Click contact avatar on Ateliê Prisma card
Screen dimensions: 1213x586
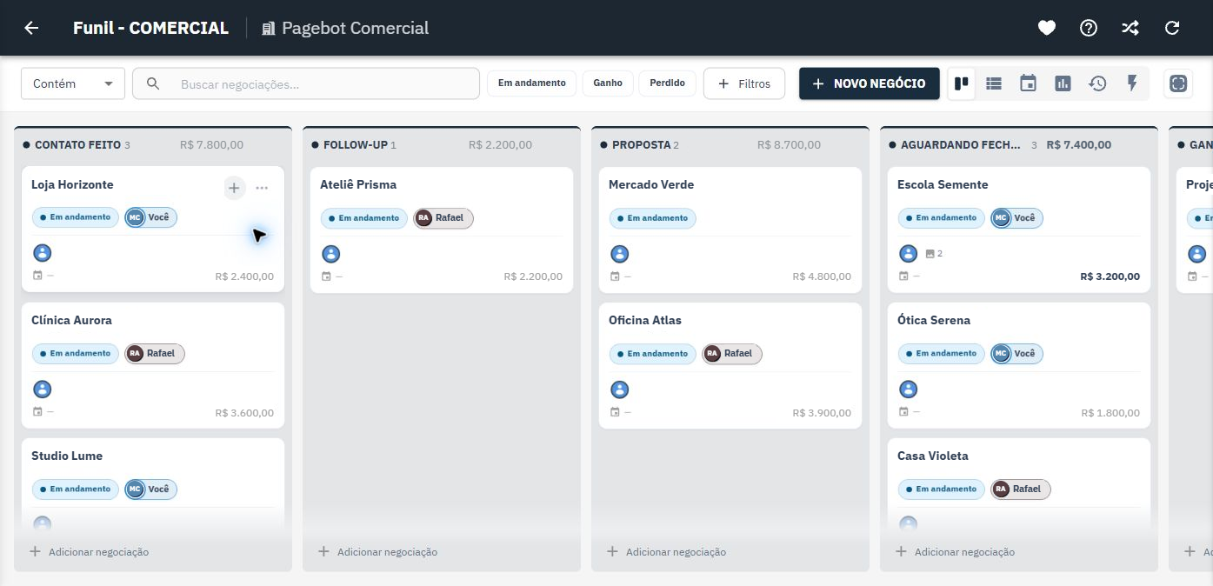331,254
